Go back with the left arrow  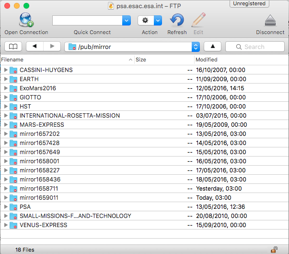[35, 46]
